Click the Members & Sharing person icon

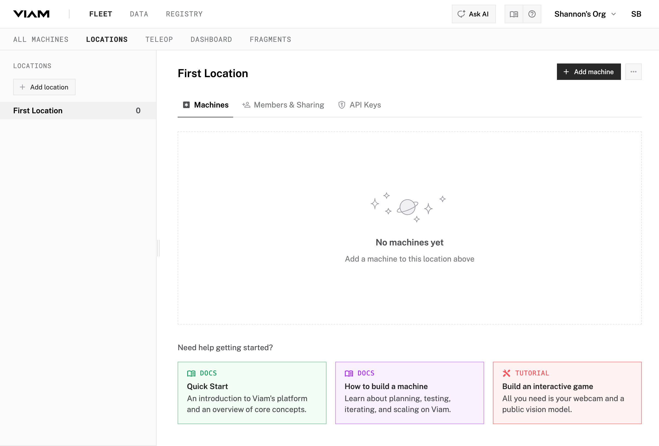(246, 105)
